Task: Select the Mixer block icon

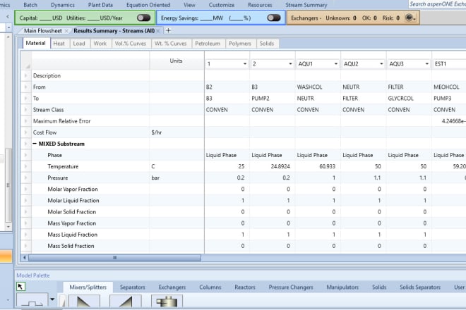Action: click(x=84, y=302)
